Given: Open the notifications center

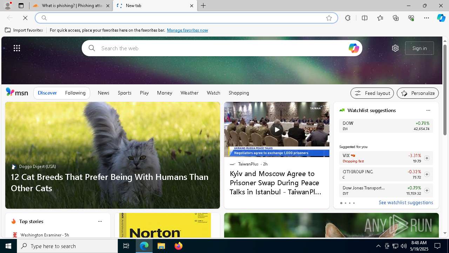Looking at the screenshot, I should pos(437,246).
